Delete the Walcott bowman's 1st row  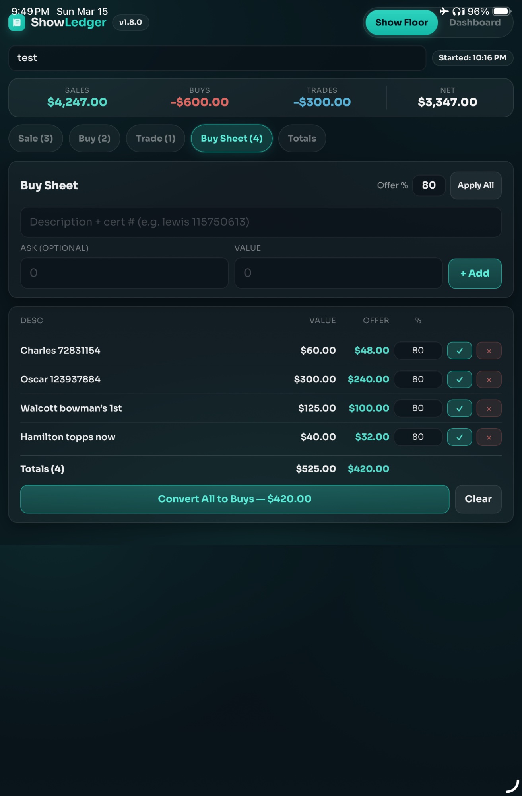click(489, 408)
